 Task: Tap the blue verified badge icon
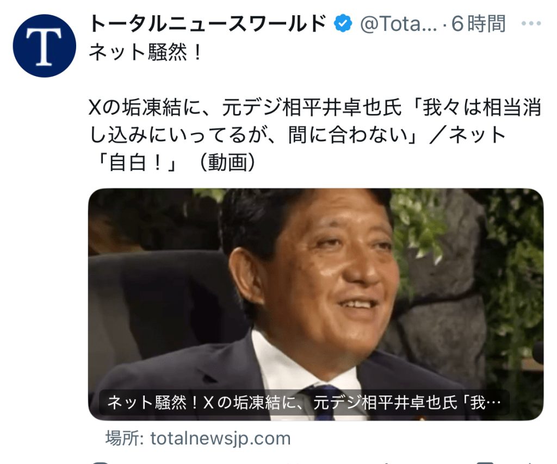click(x=343, y=23)
